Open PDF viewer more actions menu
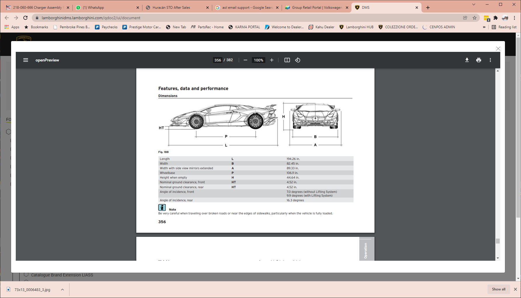The width and height of the screenshot is (521, 298). [x=490, y=60]
